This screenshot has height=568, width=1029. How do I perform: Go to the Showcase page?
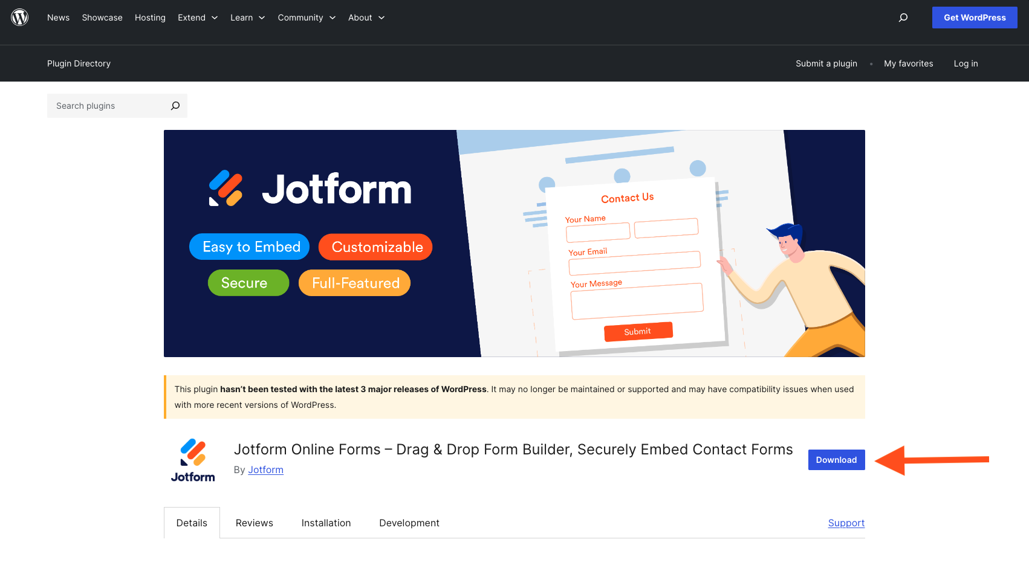(x=102, y=18)
